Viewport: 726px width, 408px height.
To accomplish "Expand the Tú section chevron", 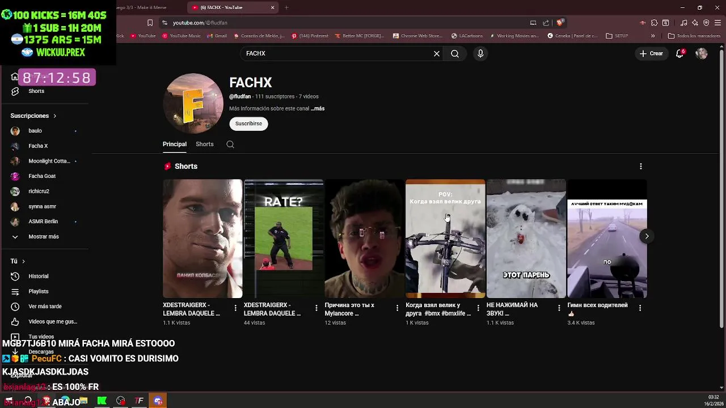I will coord(23,261).
